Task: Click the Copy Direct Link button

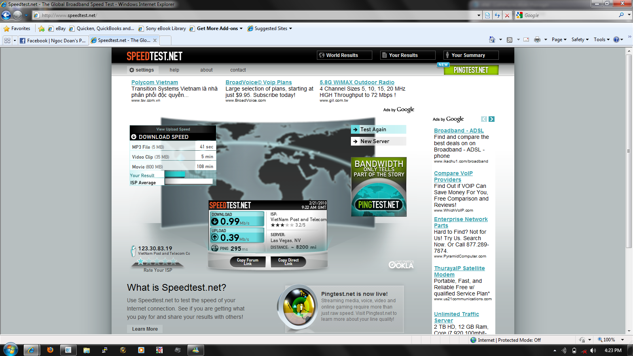Action: [288, 261]
